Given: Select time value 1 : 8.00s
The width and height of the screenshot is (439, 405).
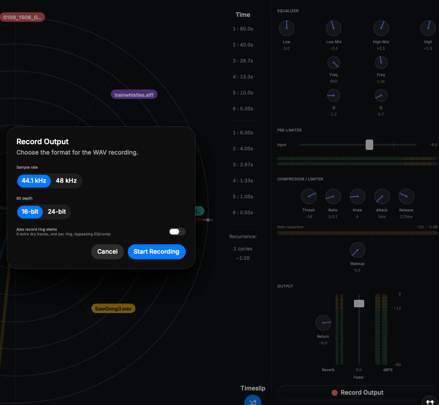Looking at the screenshot, I should tap(243, 132).
